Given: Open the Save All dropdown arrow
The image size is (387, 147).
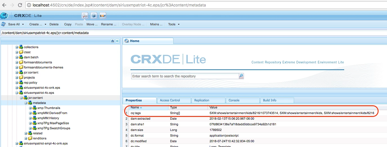Looking at the screenshot, I should click(x=23, y=24).
